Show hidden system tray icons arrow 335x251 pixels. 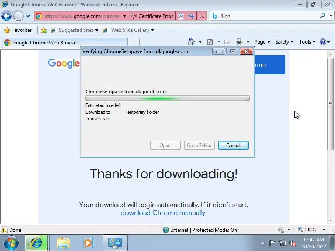tap(263, 243)
